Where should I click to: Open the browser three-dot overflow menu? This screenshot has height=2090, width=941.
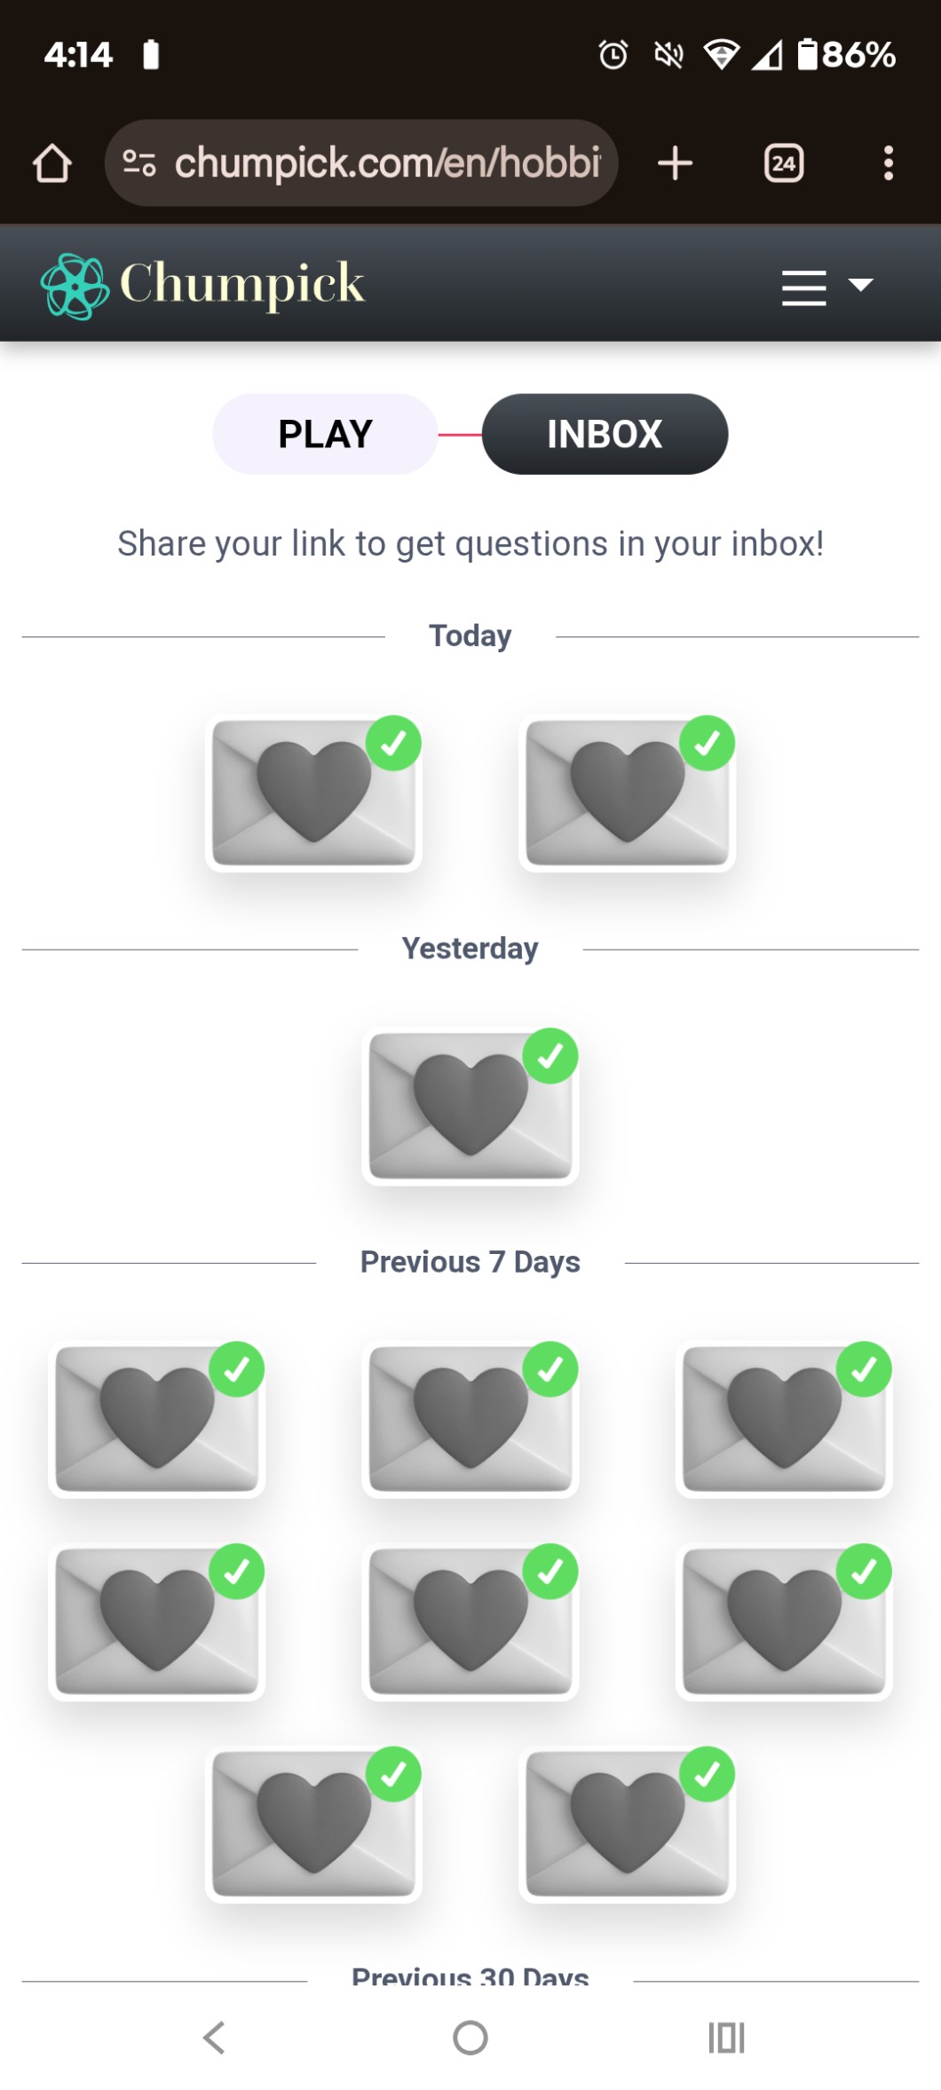pyautogui.click(x=888, y=163)
